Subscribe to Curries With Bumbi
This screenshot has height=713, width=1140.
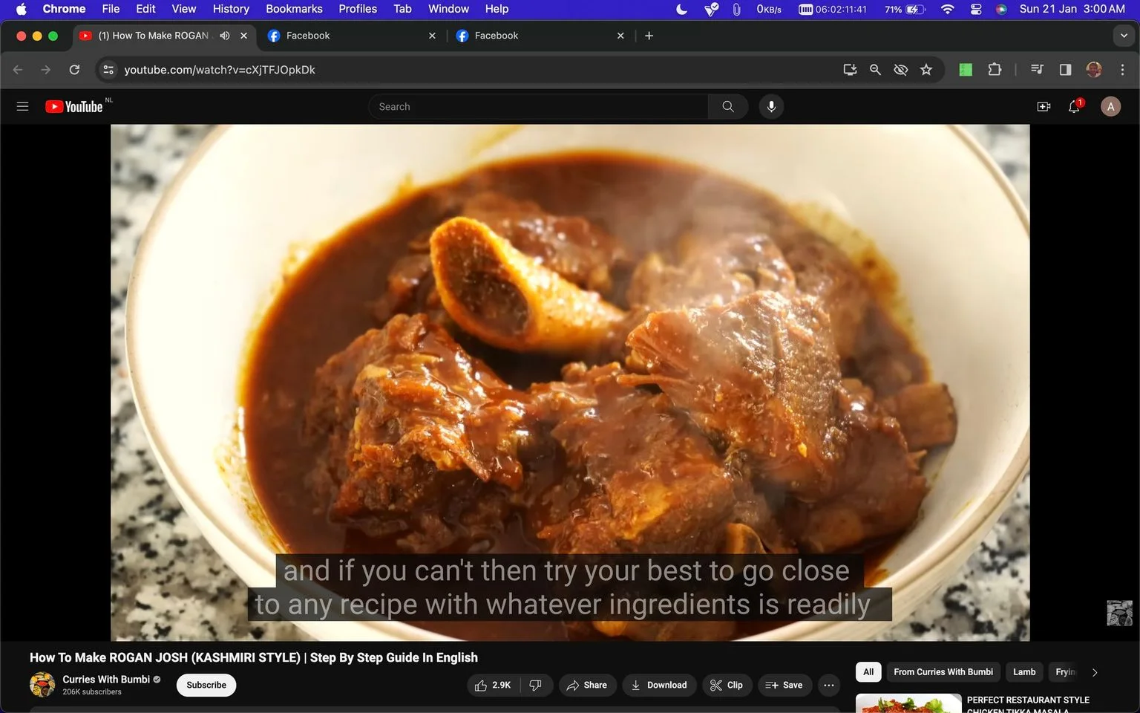pyautogui.click(x=206, y=685)
